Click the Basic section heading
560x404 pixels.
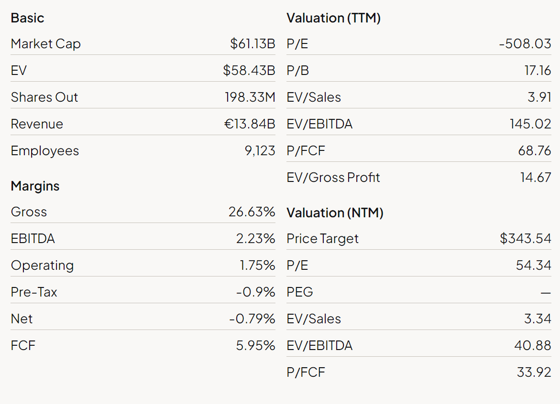tap(27, 18)
